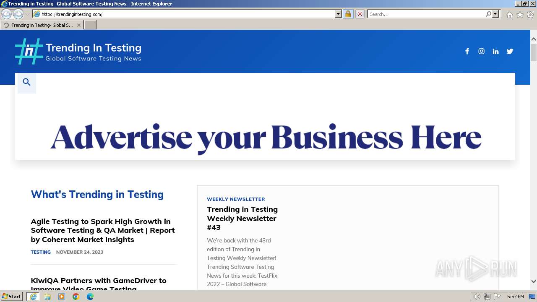Click the page scrollbar up arrow

pos(533,39)
